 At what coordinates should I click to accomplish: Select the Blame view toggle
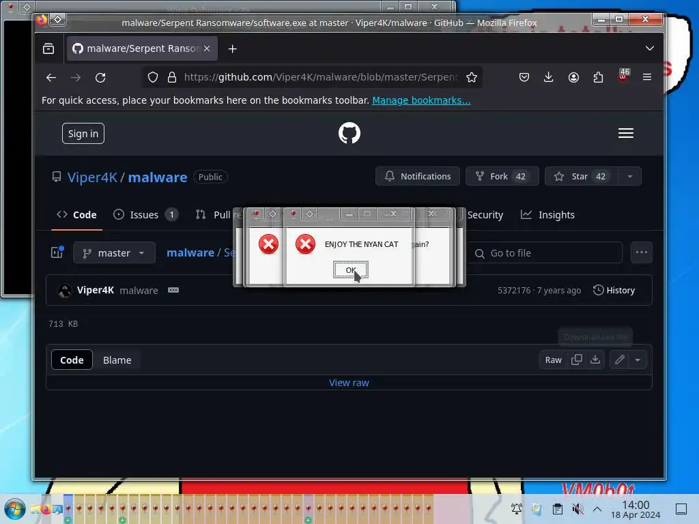point(117,360)
